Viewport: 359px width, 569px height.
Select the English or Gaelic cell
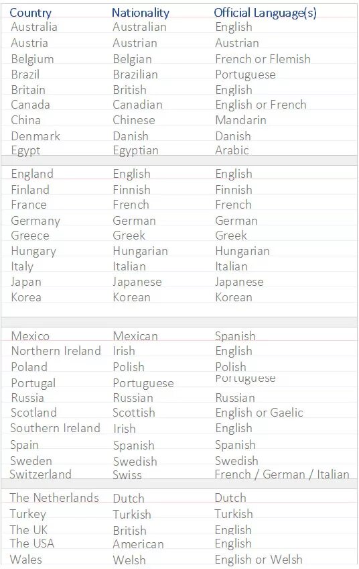point(259,413)
